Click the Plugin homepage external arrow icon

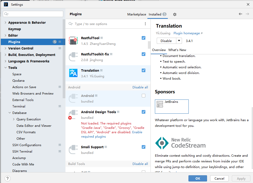tap(202, 33)
